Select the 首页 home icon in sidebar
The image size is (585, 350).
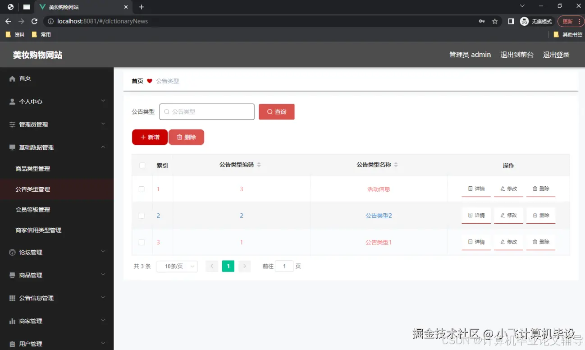(x=13, y=78)
